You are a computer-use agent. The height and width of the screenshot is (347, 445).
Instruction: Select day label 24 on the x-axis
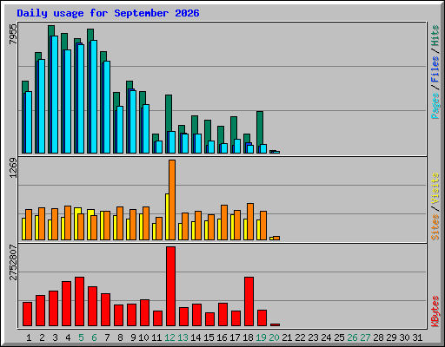click(326, 337)
